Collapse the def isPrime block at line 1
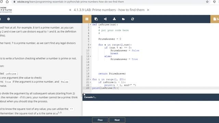The width and height of the screenshot is (219, 123). pos(90,25)
